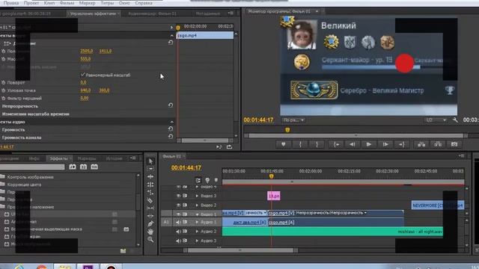Mute Аудио 1 track speaker
479x269 pixels.
pos(178,223)
